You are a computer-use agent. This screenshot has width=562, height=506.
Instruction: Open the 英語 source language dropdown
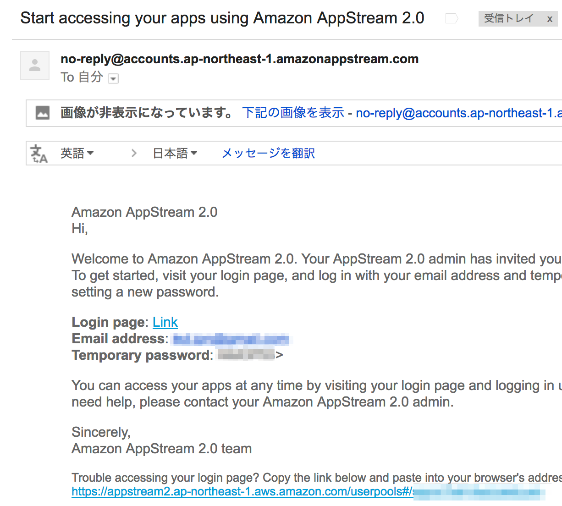[77, 153]
